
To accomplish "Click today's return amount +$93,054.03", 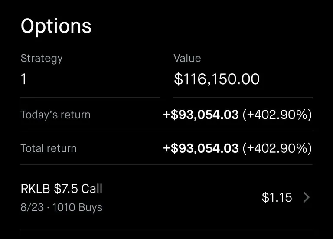I will (201, 115).
